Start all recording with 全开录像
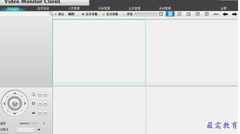This screenshot has height=134, width=240. [90, 14]
